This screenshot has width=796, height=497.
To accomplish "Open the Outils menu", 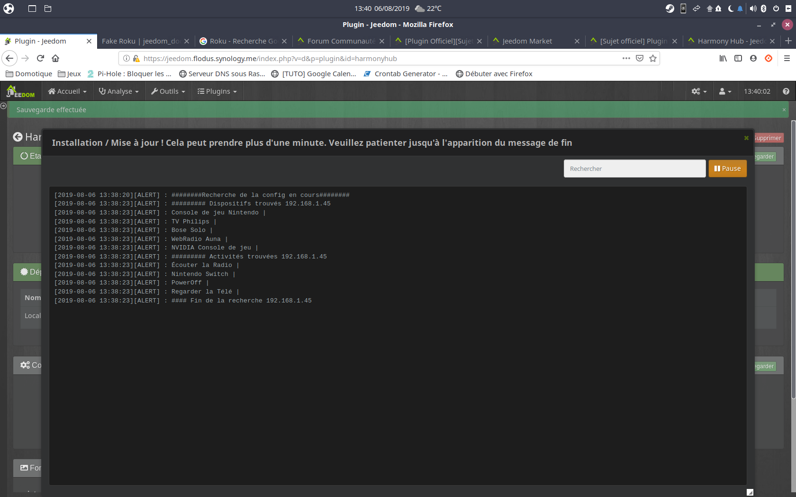I will click(x=168, y=91).
